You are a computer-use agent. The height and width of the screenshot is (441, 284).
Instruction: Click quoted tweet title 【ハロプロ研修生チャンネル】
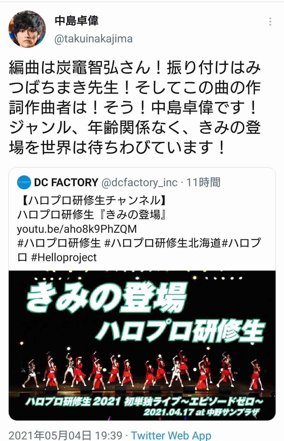(92, 201)
